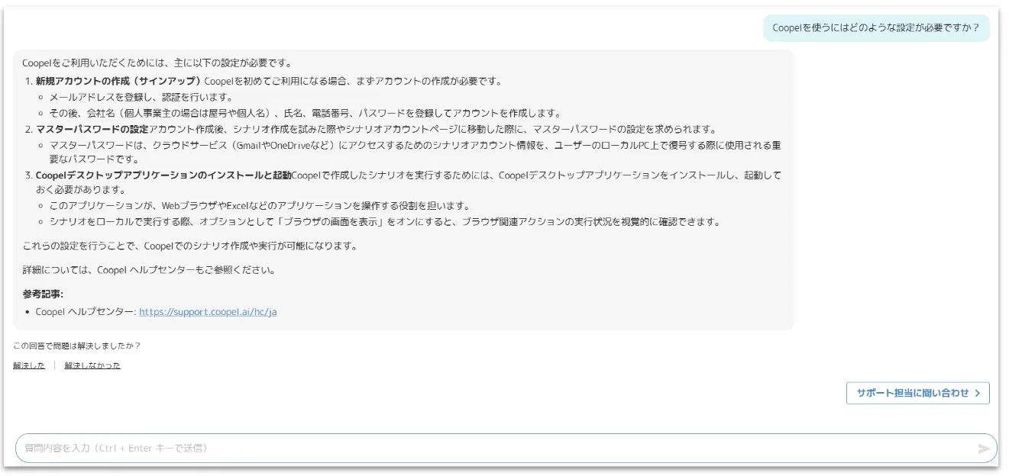Click the send arrow icon
The image size is (1009, 476).
984,449
